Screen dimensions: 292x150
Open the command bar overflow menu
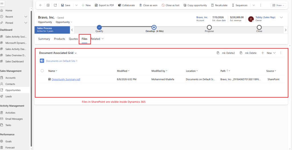(x=261, y=5)
